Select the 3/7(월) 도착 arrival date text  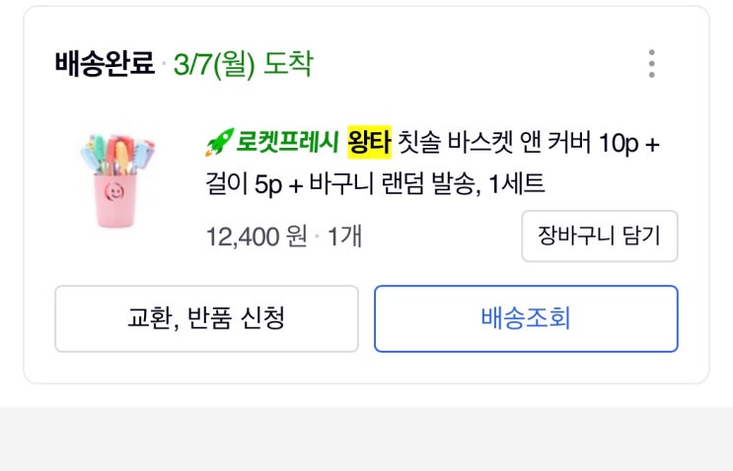[243, 65]
